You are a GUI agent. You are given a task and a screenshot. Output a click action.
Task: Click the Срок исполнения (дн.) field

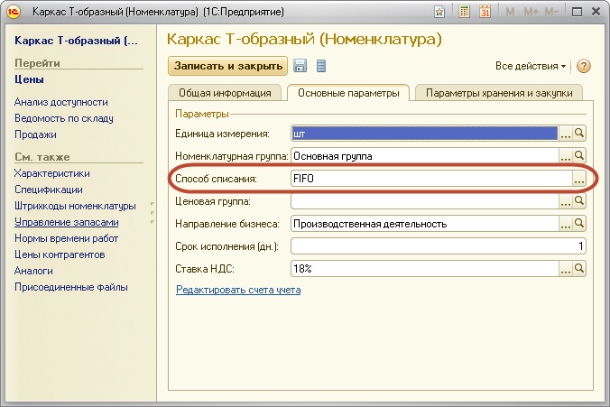pyautogui.click(x=438, y=246)
